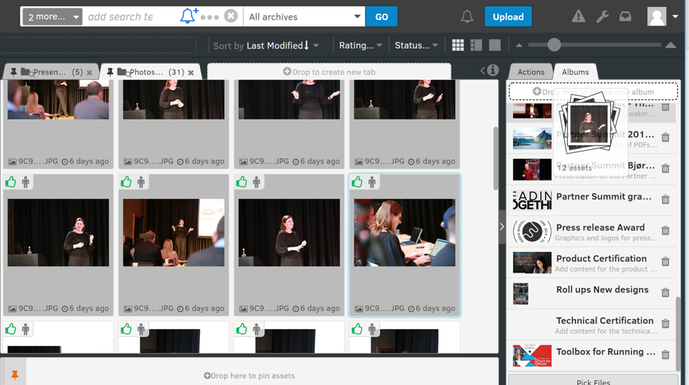
Task: Click the 'Drop here to create new album' box
Action: [593, 92]
